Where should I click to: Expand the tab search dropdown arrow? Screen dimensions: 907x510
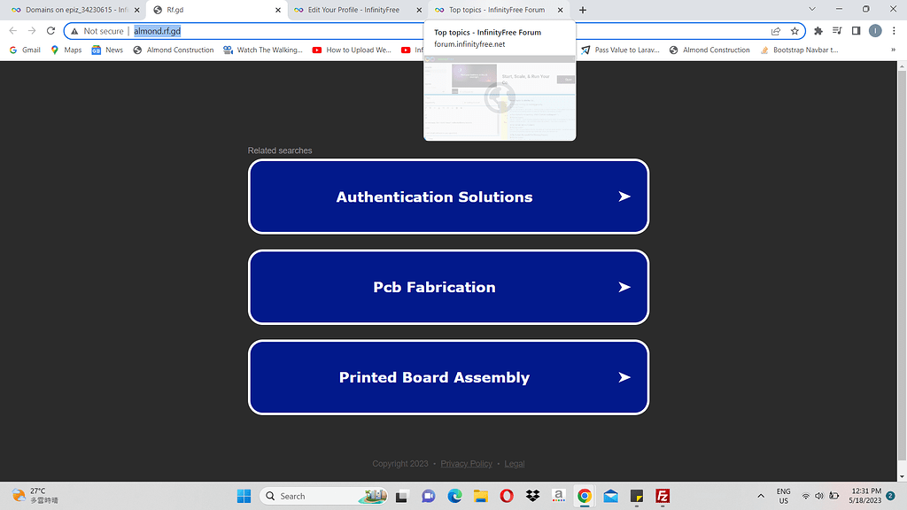(x=812, y=9)
